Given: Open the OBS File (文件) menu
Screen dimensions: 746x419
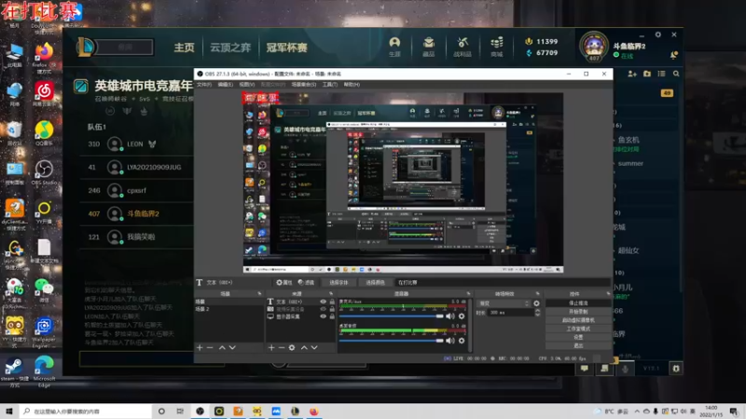Looking at the screenshot, I should coord(204,85).
